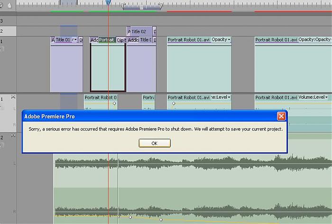Open the Opacity dropdown on the first Portrait Robot video clip

point(229,39)
